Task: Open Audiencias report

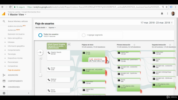Action: (x=12, y=30)
